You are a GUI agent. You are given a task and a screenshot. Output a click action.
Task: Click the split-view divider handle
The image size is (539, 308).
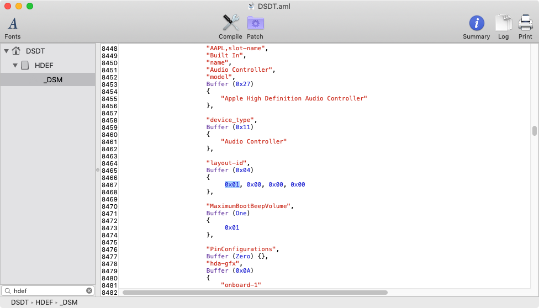(x=98, y=170)
